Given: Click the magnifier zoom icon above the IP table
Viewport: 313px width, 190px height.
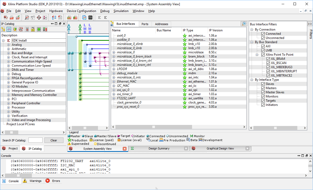Looking at the screenshot, I should click(244, 24).
